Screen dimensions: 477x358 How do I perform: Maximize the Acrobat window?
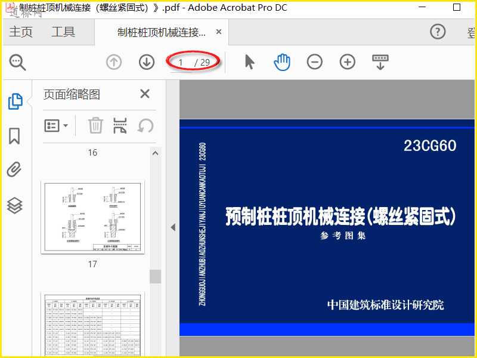(457, 7)
